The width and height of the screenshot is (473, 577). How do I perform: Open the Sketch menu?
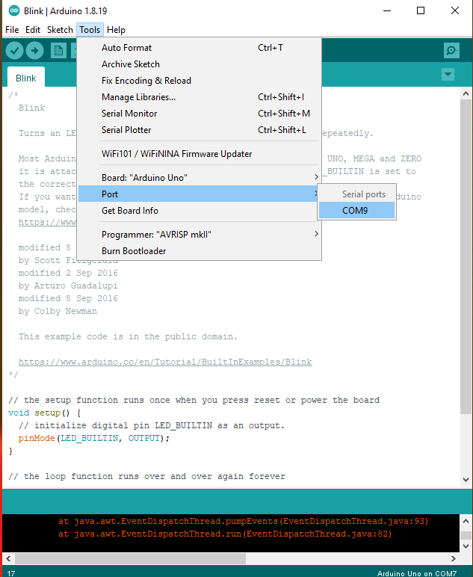pos(60,30)
